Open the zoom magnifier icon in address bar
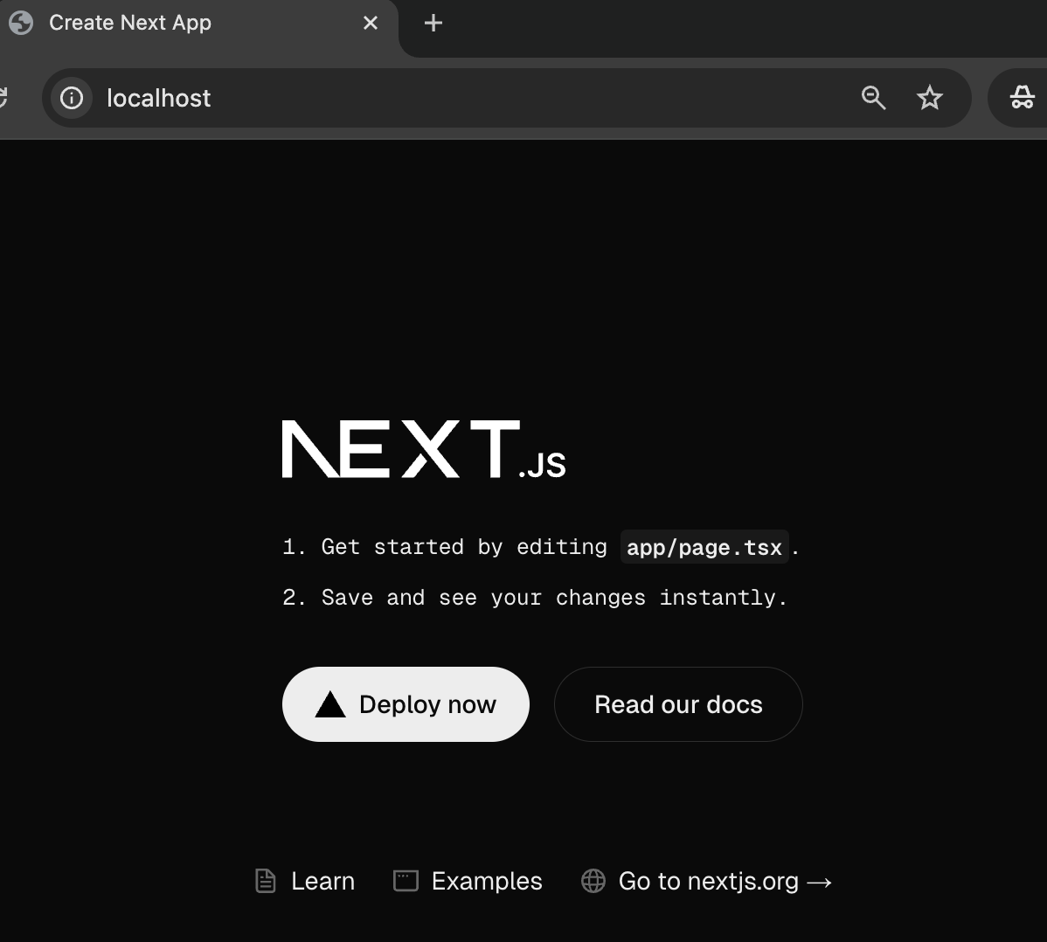This screenshot has width=1047, height=942. point(873,98)
